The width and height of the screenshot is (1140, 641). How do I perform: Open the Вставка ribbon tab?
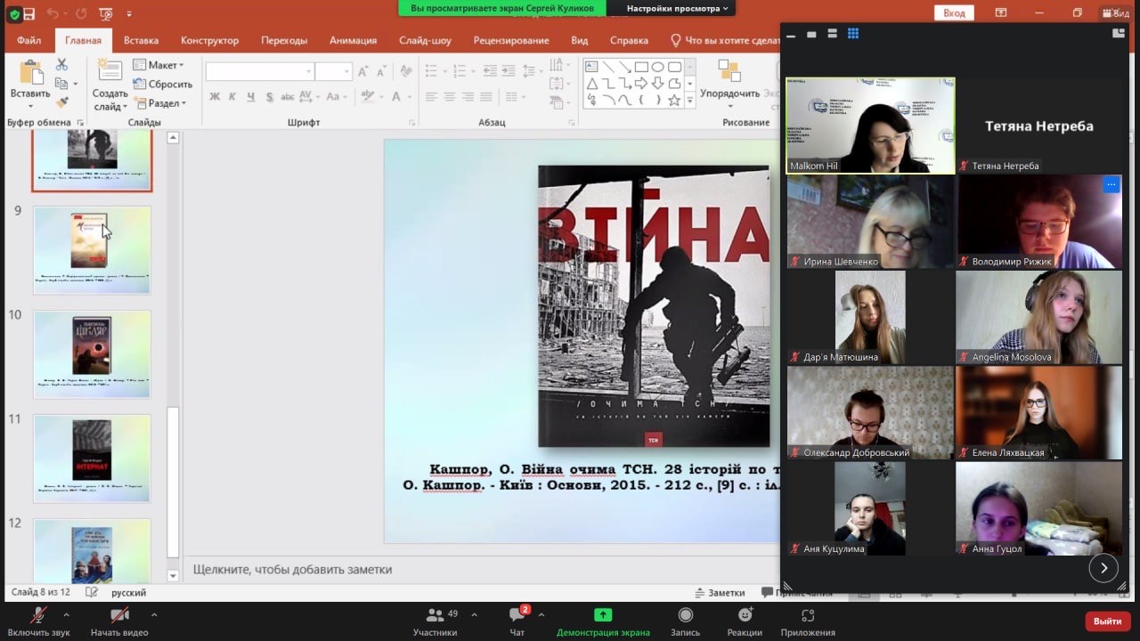pyautogui.click(x=141, y=40)
